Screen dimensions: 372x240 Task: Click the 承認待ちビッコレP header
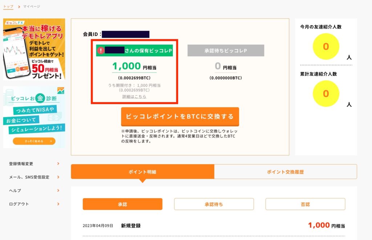(x=226, y=50)
